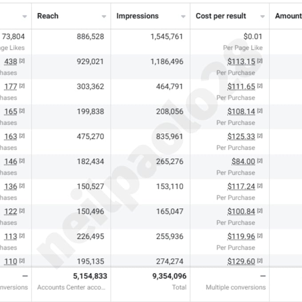Click footnote [2] beside $111.65
302x302 pixels.
260,86
